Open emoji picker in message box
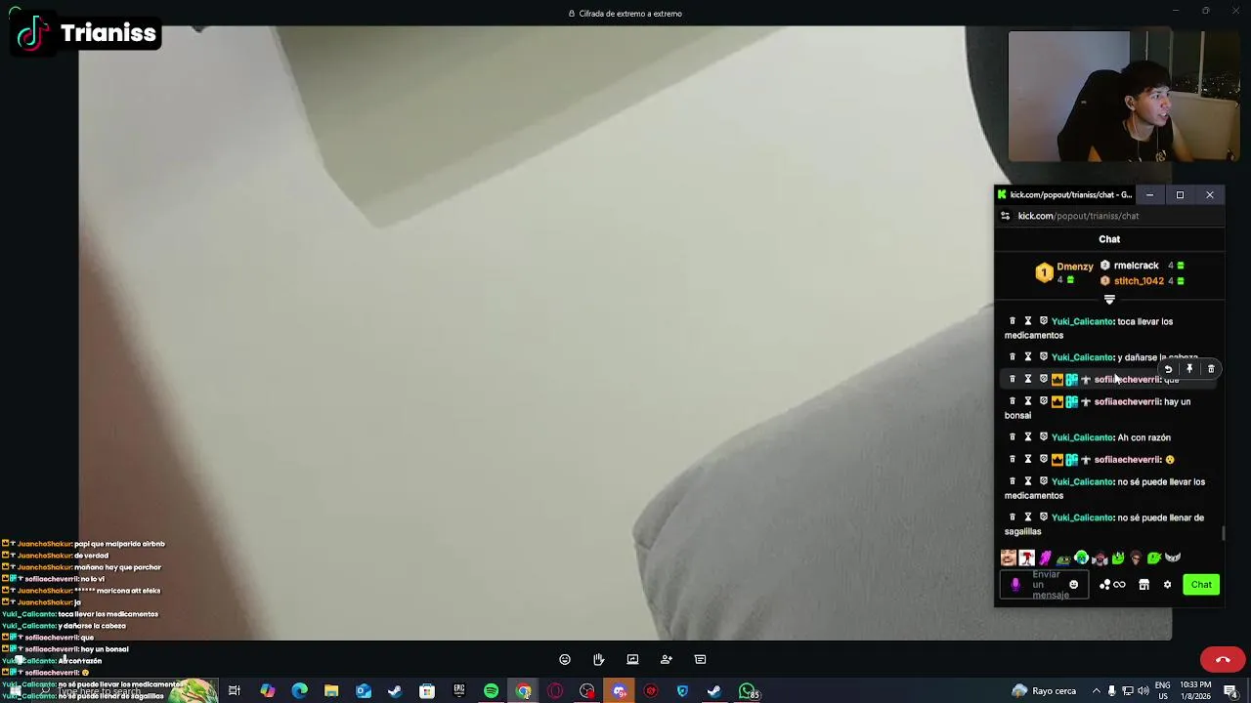1251x703 pixels. click(x=1073, y=585)
